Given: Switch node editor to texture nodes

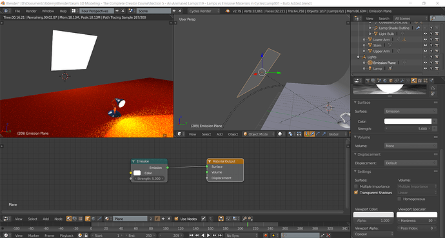Looking at the screenshot, I should tap(81, 219).
